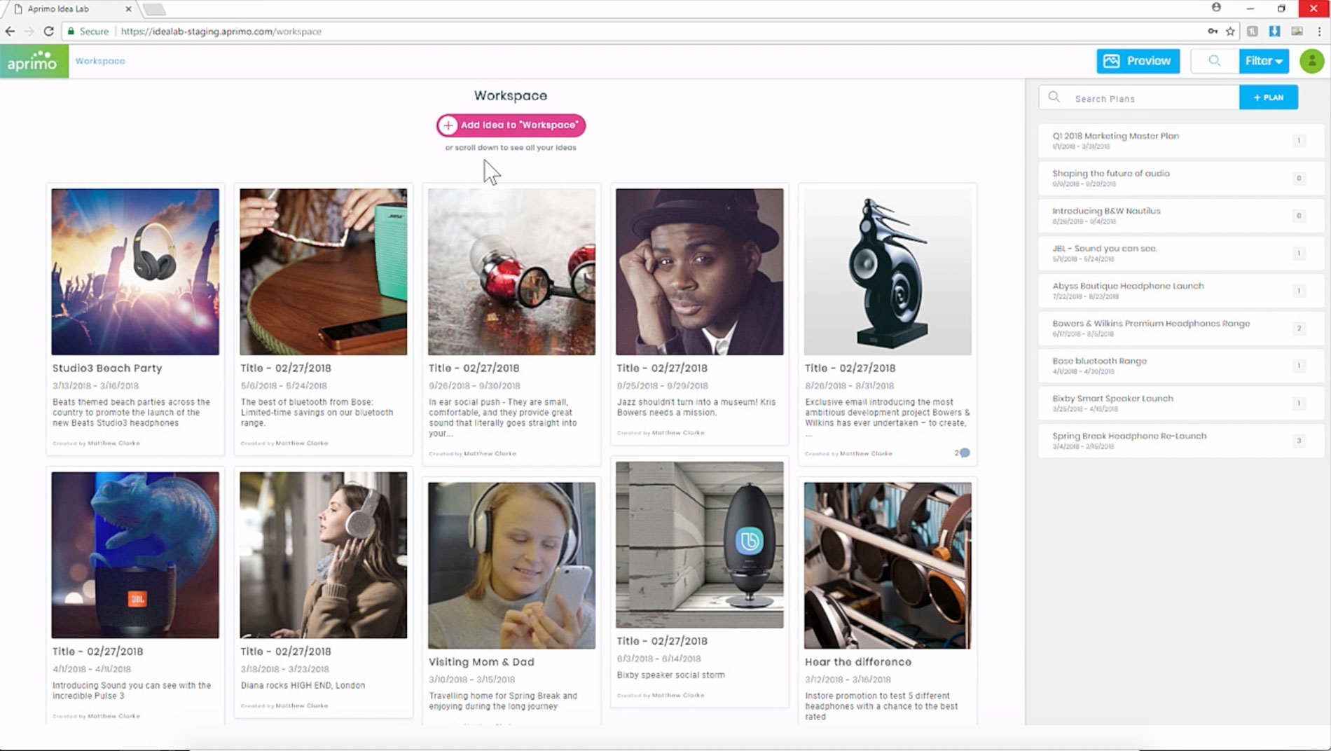Screen dimensions: 1331x751
Task: Open Introducing B&W Nautilus plan
Action: 1181,215
